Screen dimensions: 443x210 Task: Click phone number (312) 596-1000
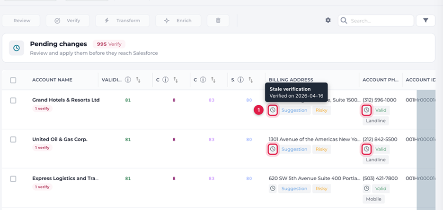[380, 100]
